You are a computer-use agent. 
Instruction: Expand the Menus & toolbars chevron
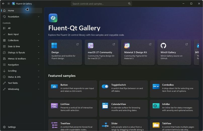39,59
